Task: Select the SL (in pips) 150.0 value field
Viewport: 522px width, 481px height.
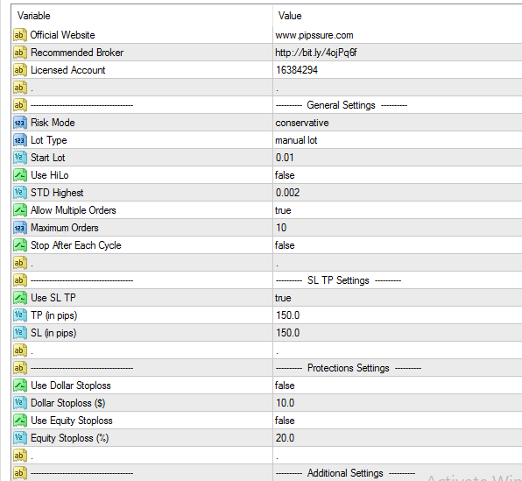Action: click(x=398, y=333)
